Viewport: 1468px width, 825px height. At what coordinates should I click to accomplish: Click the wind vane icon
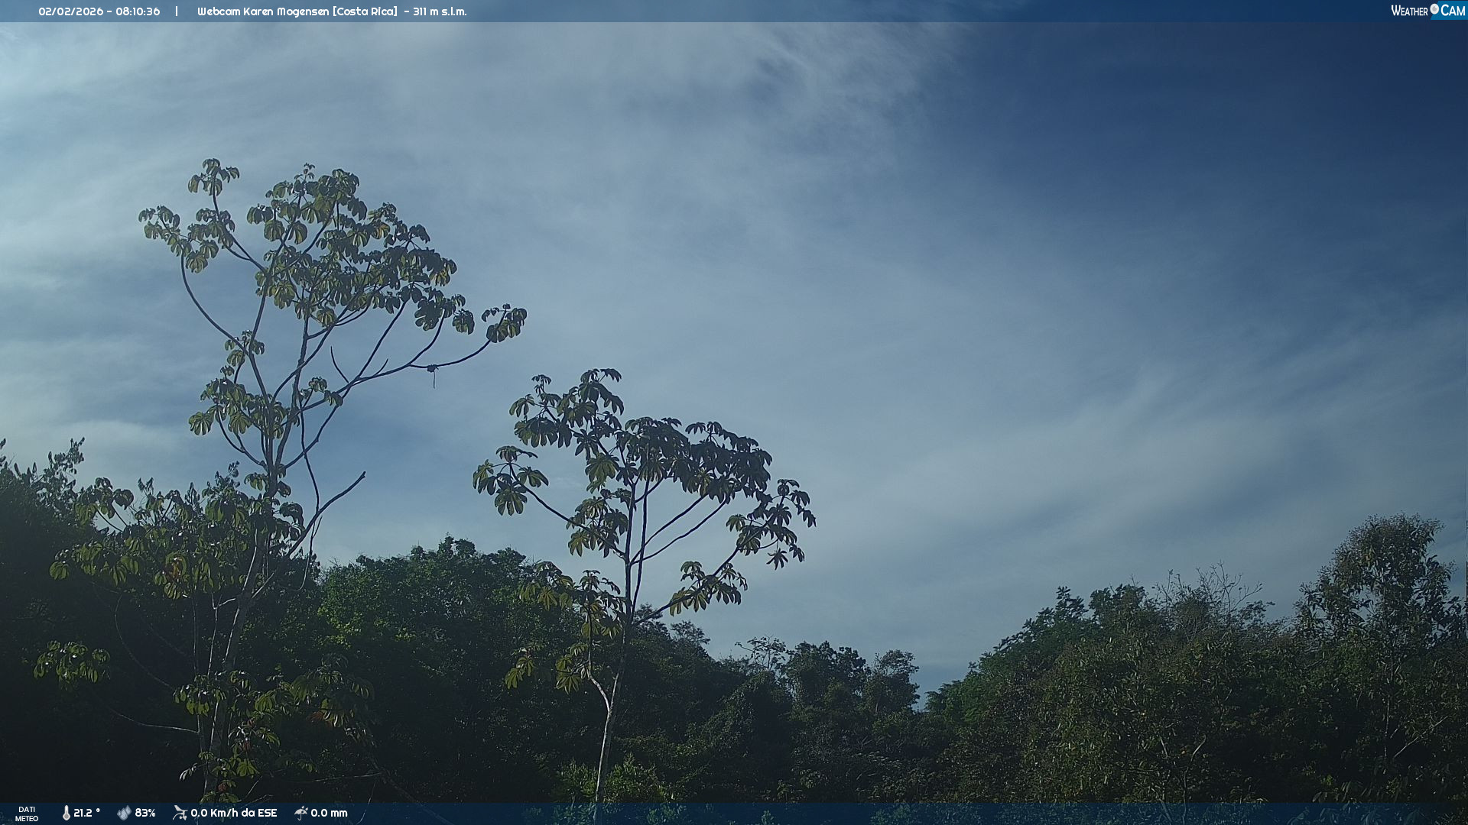pyautogui.click(x=180, y=813)
